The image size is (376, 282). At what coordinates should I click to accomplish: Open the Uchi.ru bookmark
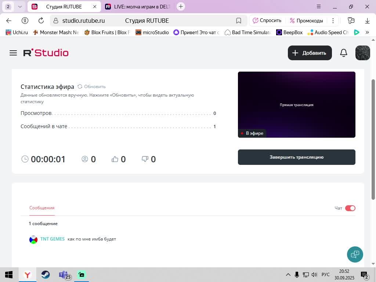17,32
